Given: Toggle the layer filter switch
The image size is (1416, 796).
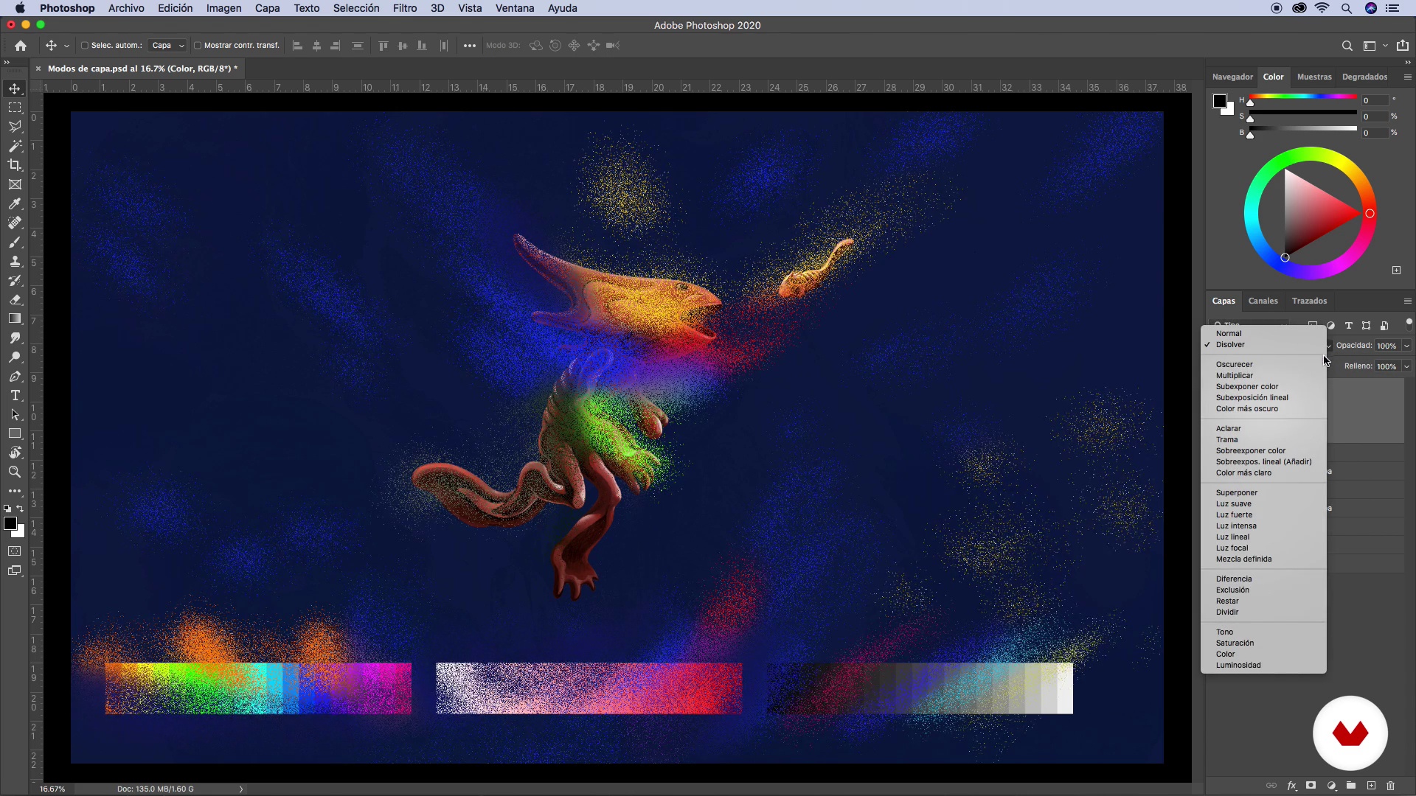Looking at the screenshot, I should pos(1409,323).
